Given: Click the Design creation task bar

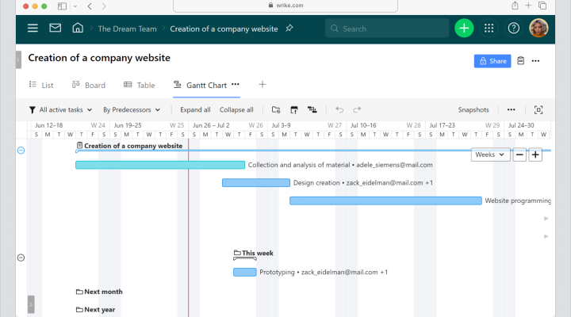Looking at the screenshot, I should coord(255,182).
